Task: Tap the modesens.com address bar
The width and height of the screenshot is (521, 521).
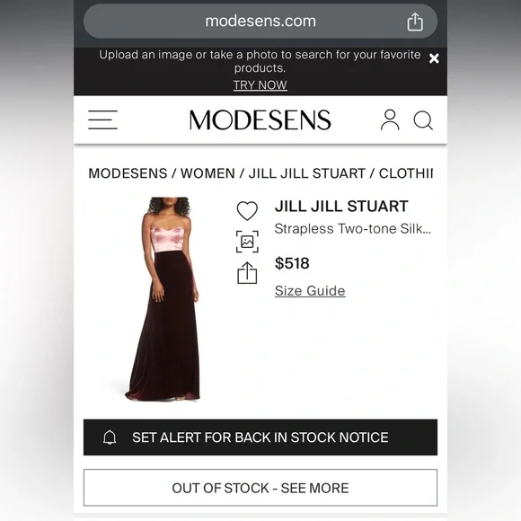Action: point(260,22)
